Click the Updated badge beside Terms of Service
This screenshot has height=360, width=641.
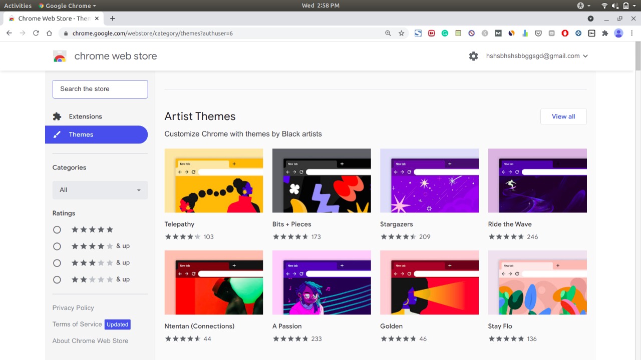click(118, 324)
